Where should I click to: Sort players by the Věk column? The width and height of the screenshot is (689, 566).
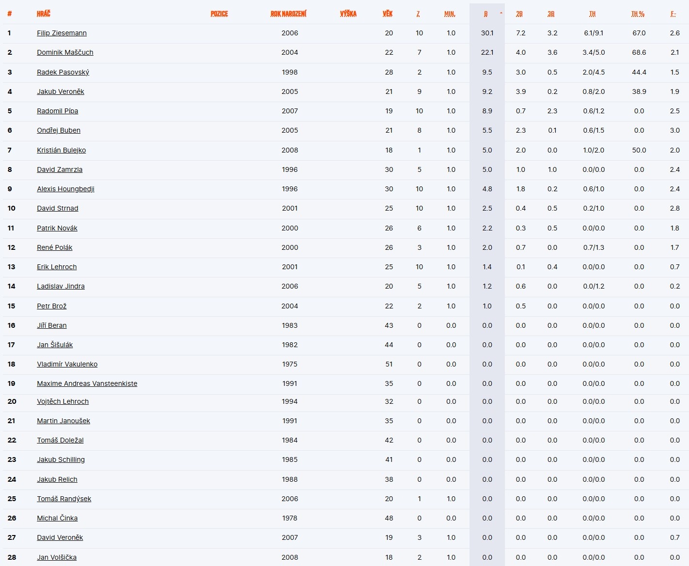tap(388, 14)
